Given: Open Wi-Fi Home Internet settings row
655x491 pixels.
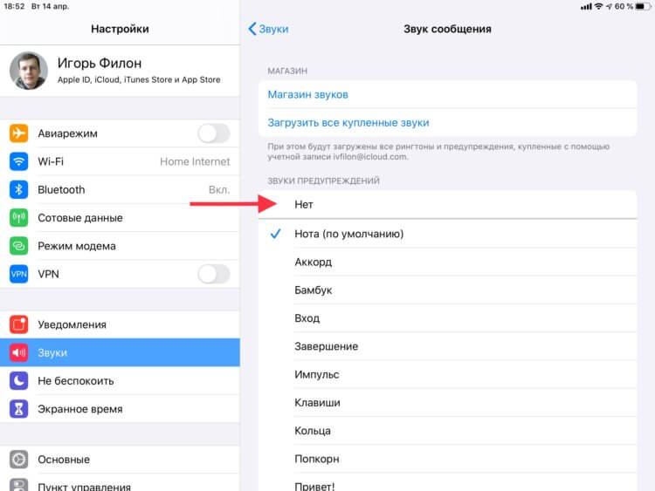Looking at the screenshot, I should coord(120,161).
